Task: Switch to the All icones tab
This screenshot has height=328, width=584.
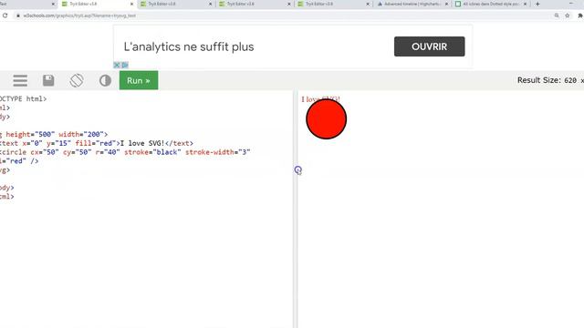Action: (490, 4)
